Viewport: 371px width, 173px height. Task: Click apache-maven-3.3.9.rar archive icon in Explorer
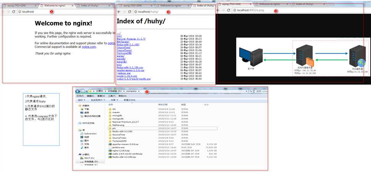point(110,144)
